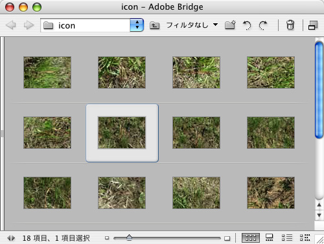Switch to versions and alternates view

tap(305, 238)
